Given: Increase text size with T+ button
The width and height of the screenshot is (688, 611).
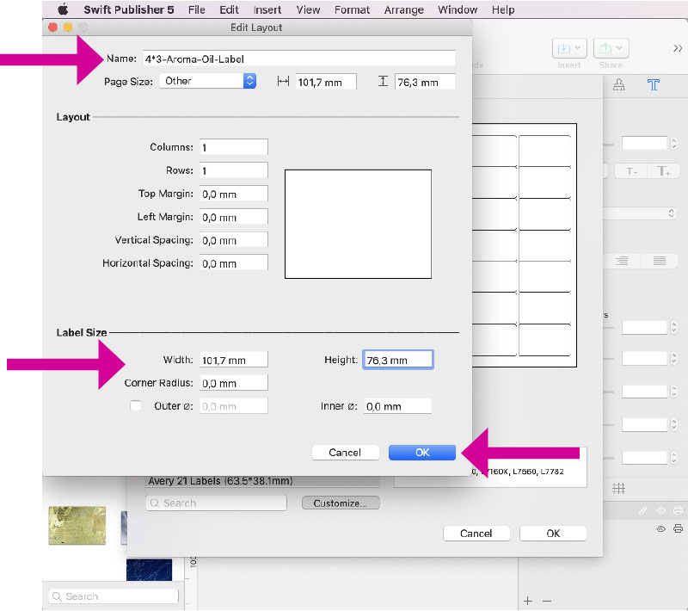Looking at the screenshot, I should pyautogui.click(x=663, y=171).
